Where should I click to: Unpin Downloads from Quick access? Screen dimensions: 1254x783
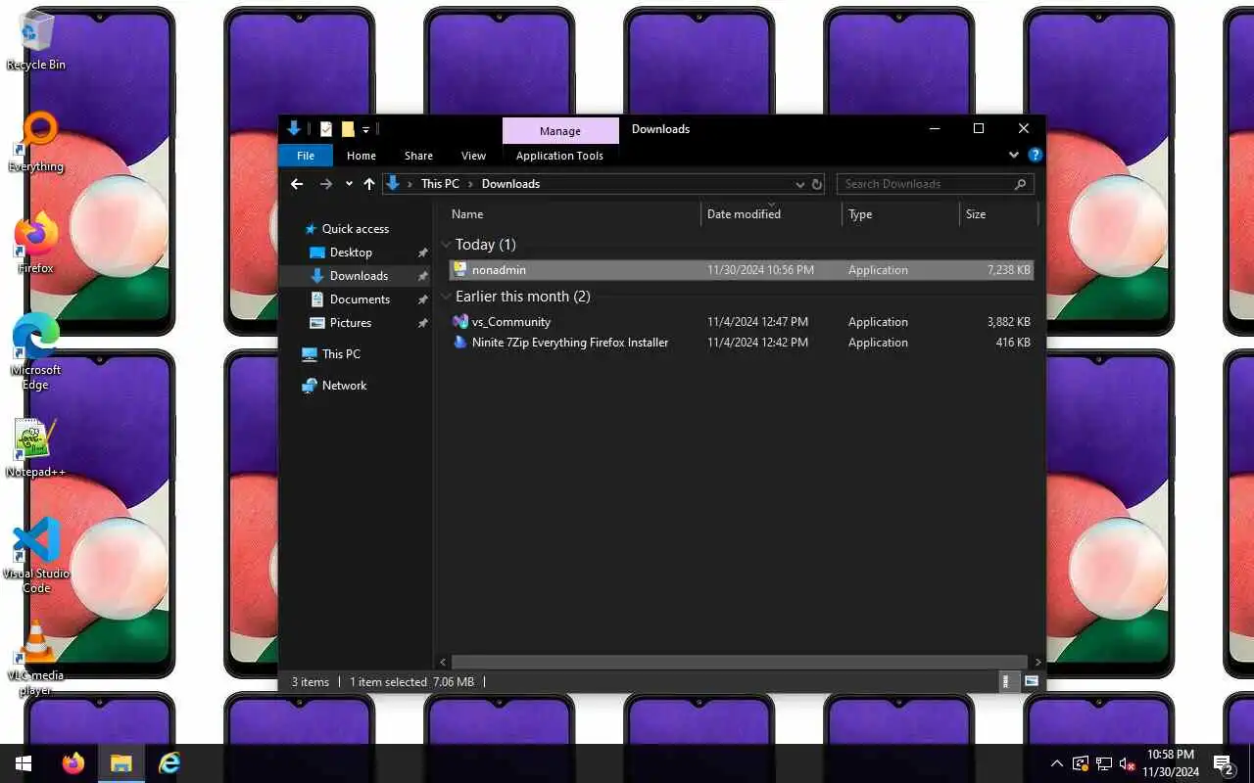coord(422,276)
